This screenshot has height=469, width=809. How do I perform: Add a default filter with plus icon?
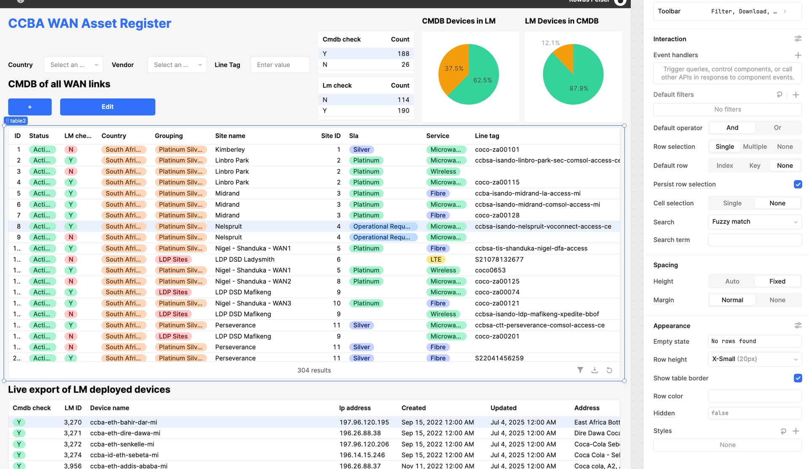[x=796, y=95]
